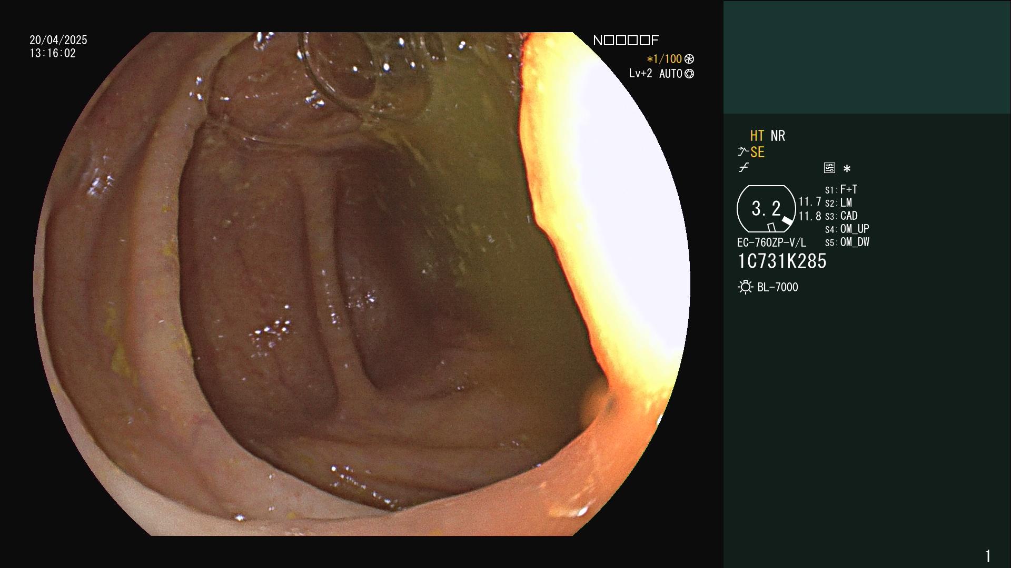1011x568 pixels.
Task: Click the light source lamp icon
Action: [745, 287]
